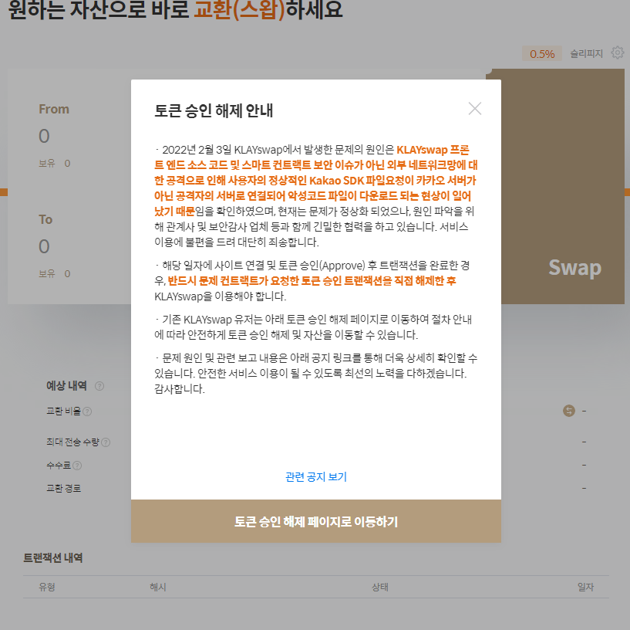Screen dimensions: 630x630
Task: Click the 상태 column header
Action: tap(380, 587)
